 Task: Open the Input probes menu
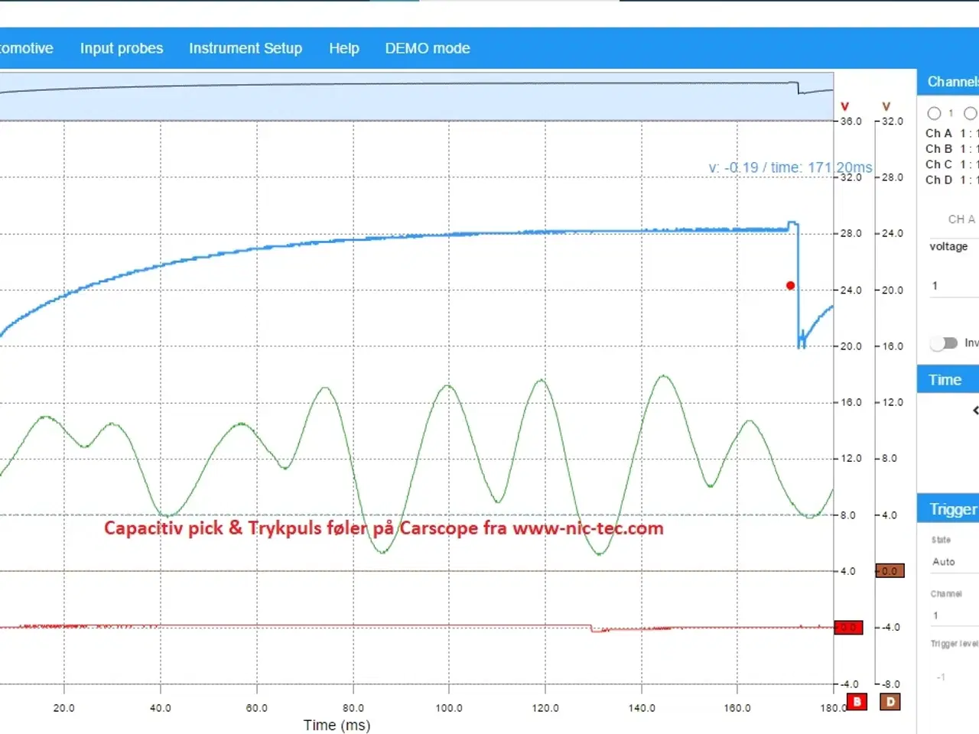[122, 48]
